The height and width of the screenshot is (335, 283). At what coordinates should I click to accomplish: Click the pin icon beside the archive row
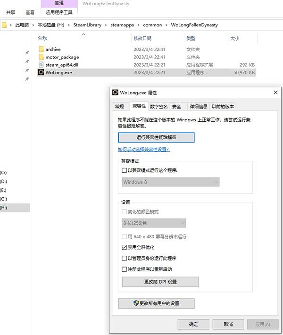coord(27,52)
